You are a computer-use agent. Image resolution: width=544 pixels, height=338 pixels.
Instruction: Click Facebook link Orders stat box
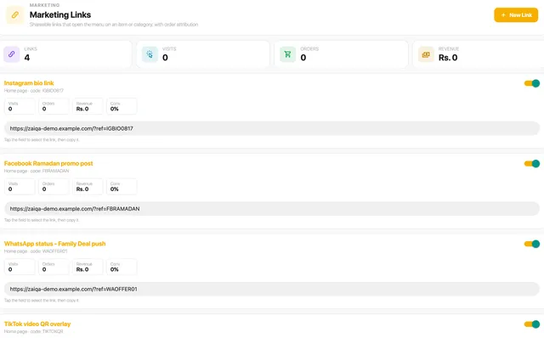[x=54, y=187]
